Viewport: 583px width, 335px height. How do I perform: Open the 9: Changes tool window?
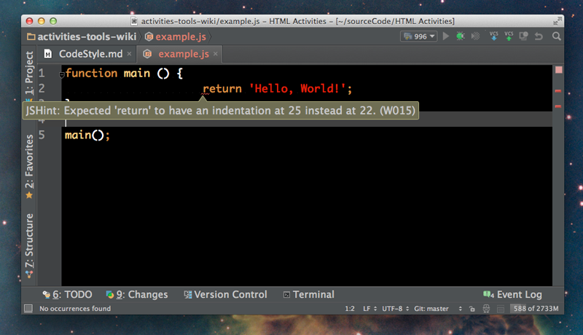[x=137, y=294]
